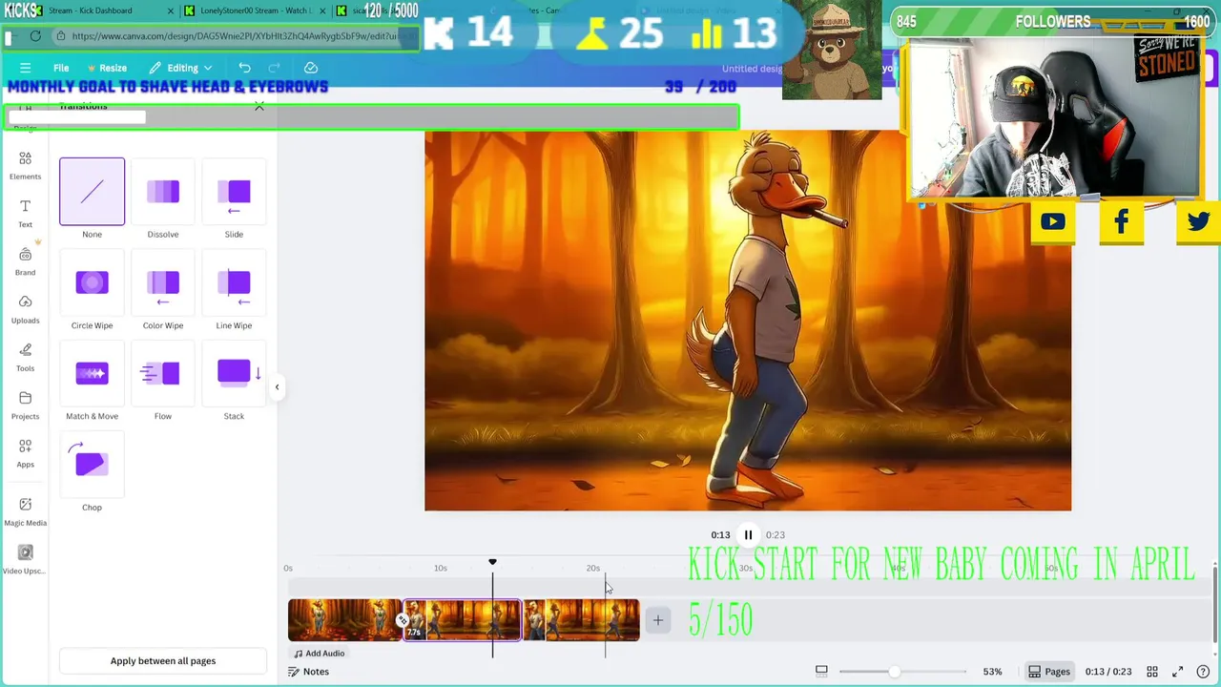Click the Resize button
The width and height of the screenshot is (1221, 687).
click(107, 68)
